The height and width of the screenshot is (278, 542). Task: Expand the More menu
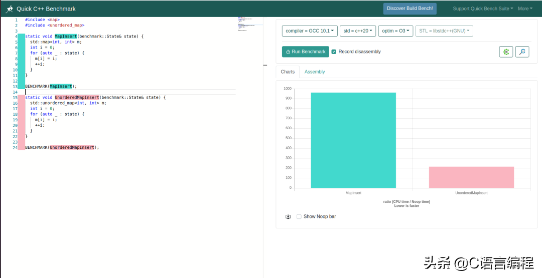(x=525, y=9)
